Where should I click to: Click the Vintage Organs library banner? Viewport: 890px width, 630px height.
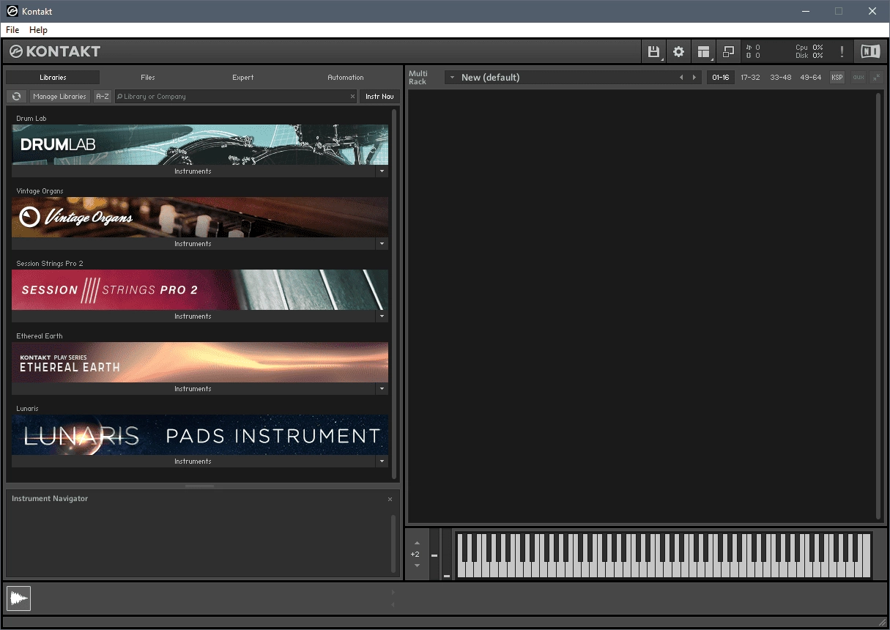click(200, 217)
